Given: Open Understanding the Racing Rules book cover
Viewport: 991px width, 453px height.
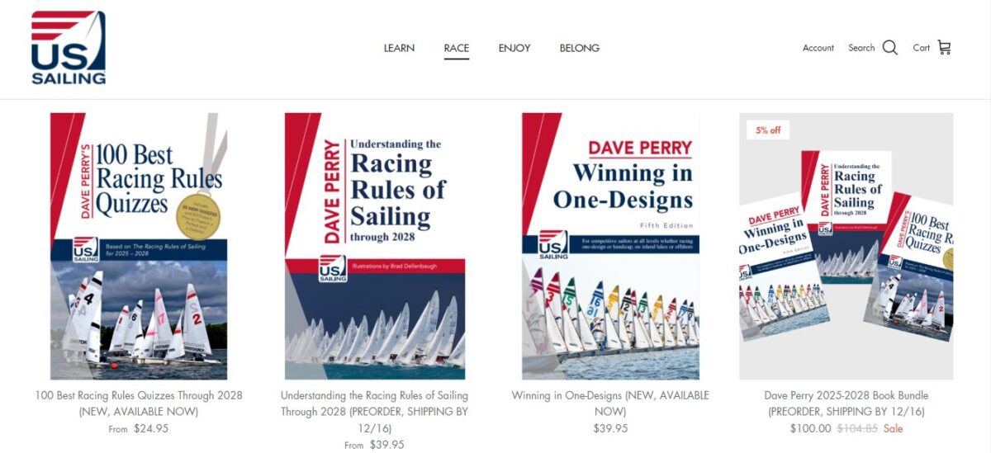Looking at the screenshot, I should click(x=375, y=246).
